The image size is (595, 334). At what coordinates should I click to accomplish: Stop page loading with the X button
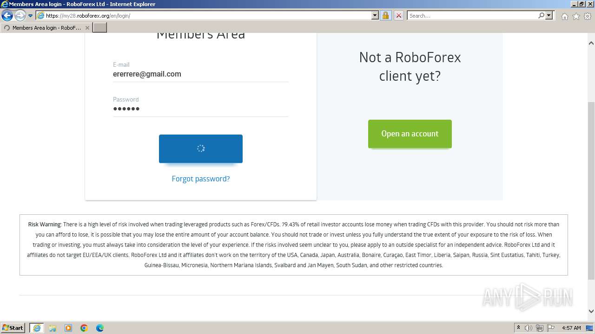click(398, 15)
